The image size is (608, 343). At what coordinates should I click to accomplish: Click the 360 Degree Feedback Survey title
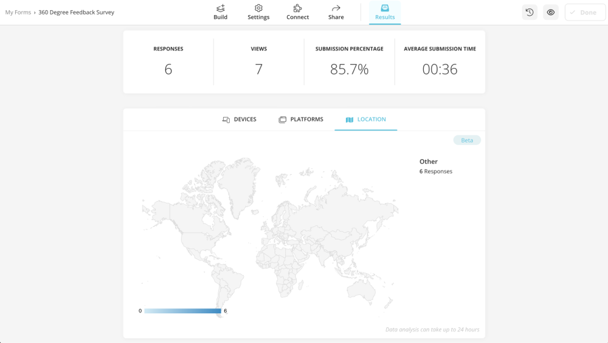[77, 12]
